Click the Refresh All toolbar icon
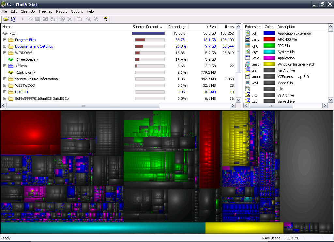334x242 pixels. click(x=13, y=19)
